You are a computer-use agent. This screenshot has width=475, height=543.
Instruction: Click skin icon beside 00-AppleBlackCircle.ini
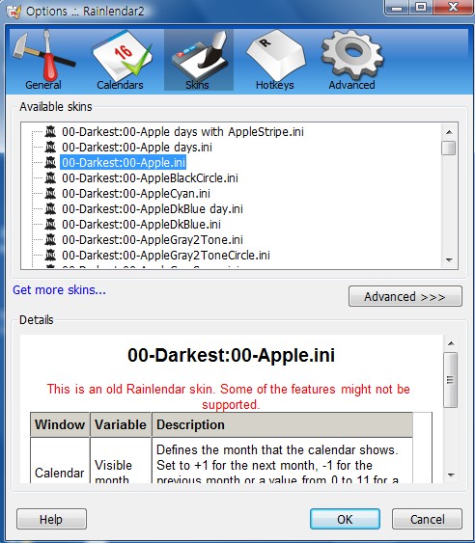coord(50,178)
